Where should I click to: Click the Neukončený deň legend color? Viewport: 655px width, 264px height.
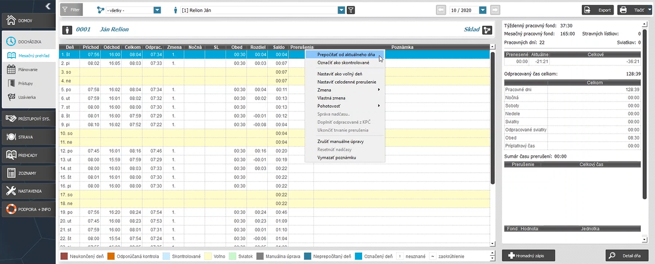click(64, 256)
